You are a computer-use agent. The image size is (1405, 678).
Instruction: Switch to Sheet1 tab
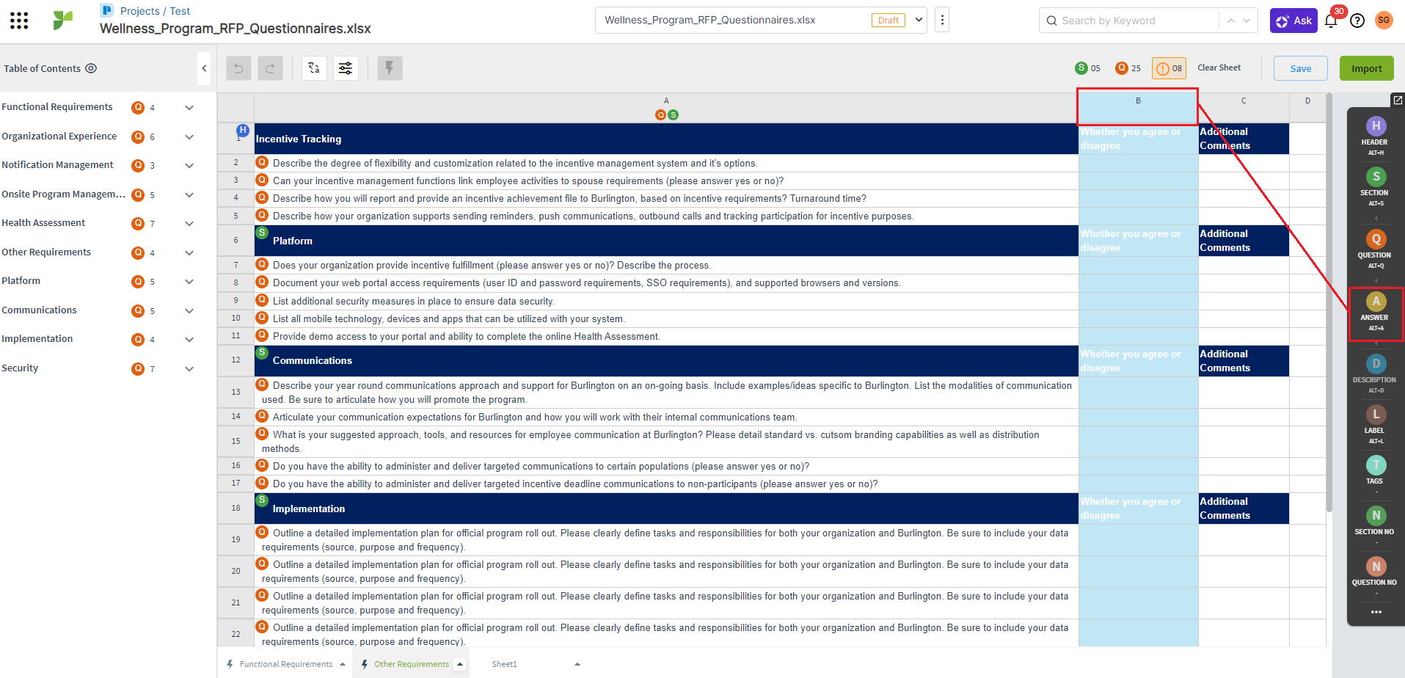(x=504, y=664)
